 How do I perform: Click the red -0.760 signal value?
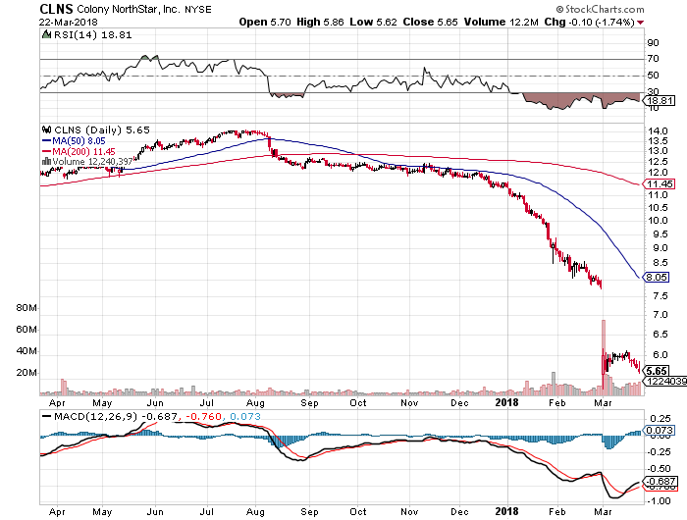203,416
